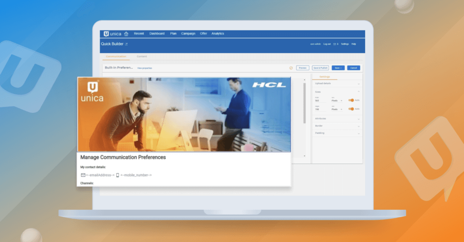Click the Save & Publish button
This screenshot has height=242, width=464.
[x=320, y=68]
